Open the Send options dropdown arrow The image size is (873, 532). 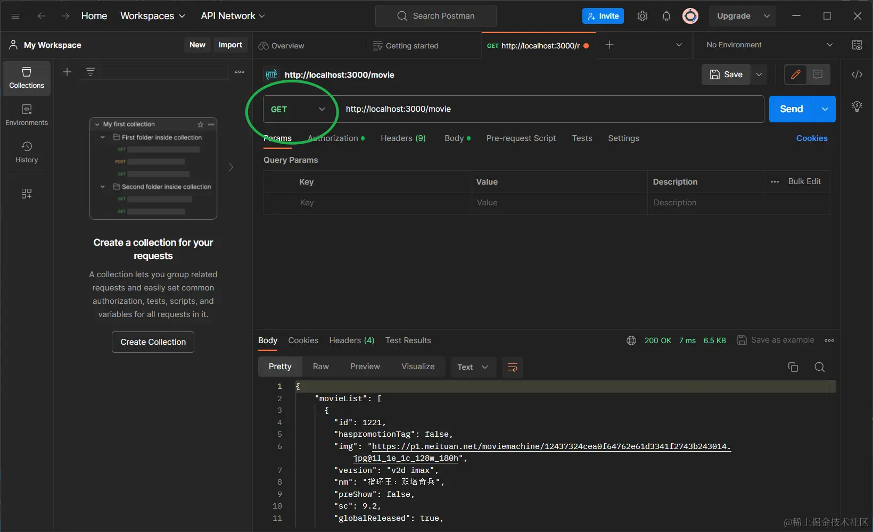tap(825, 109)
